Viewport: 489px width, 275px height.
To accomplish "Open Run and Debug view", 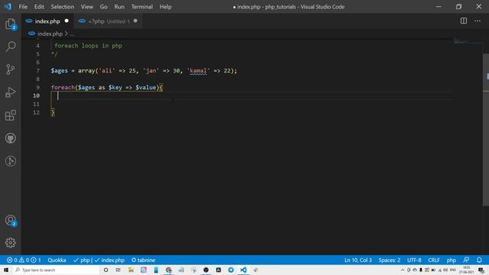I will [11, 92].
